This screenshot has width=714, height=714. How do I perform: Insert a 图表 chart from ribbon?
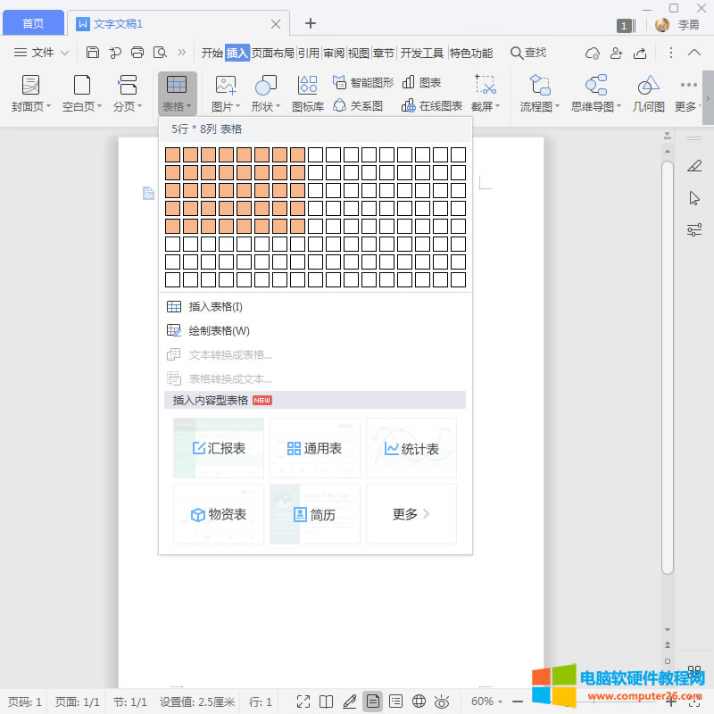pyautogui.click(x=422, y=82)
